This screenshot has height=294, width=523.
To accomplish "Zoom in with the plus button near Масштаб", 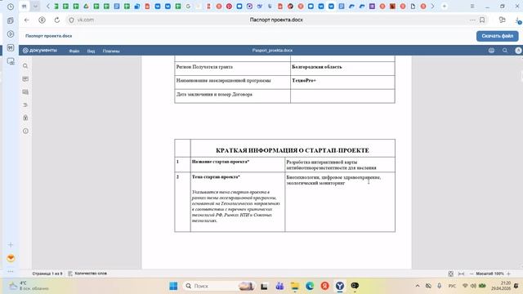I will coord(508,274).
